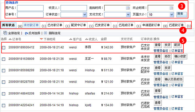Open 管理员备注 for order 200909189606412
The height and width of the screenshot is (112, 195).
(161, 51)
